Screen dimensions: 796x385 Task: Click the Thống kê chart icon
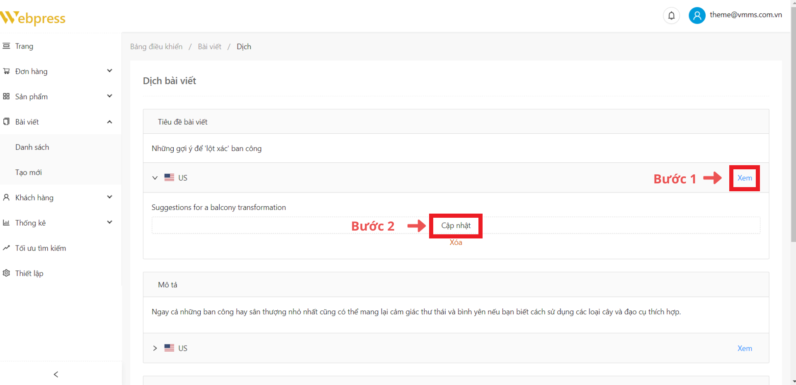6,223
